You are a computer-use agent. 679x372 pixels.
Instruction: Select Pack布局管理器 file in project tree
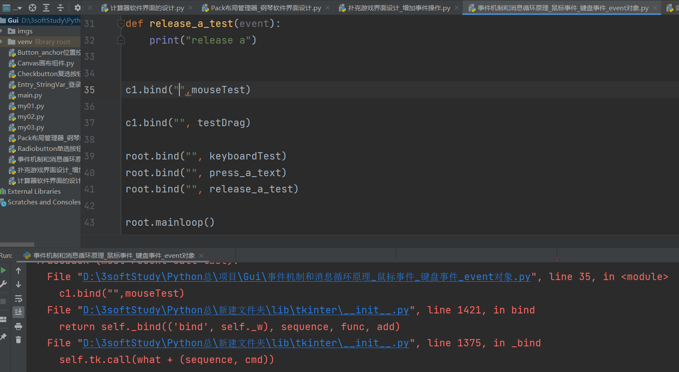[45, 138]
